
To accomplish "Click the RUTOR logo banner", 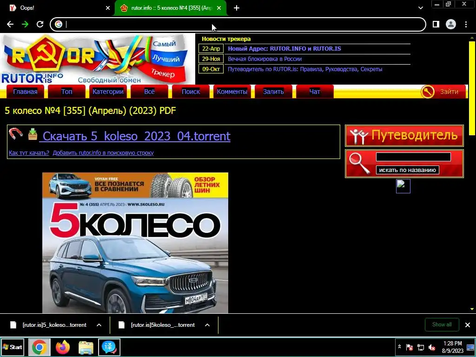I will point(98,59).
